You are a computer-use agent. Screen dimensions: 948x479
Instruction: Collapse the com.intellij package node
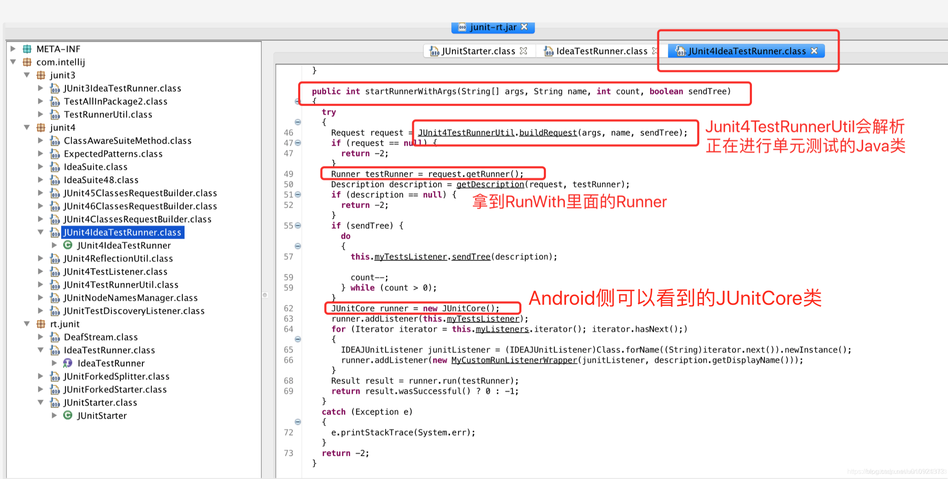[x=13, y=62]
